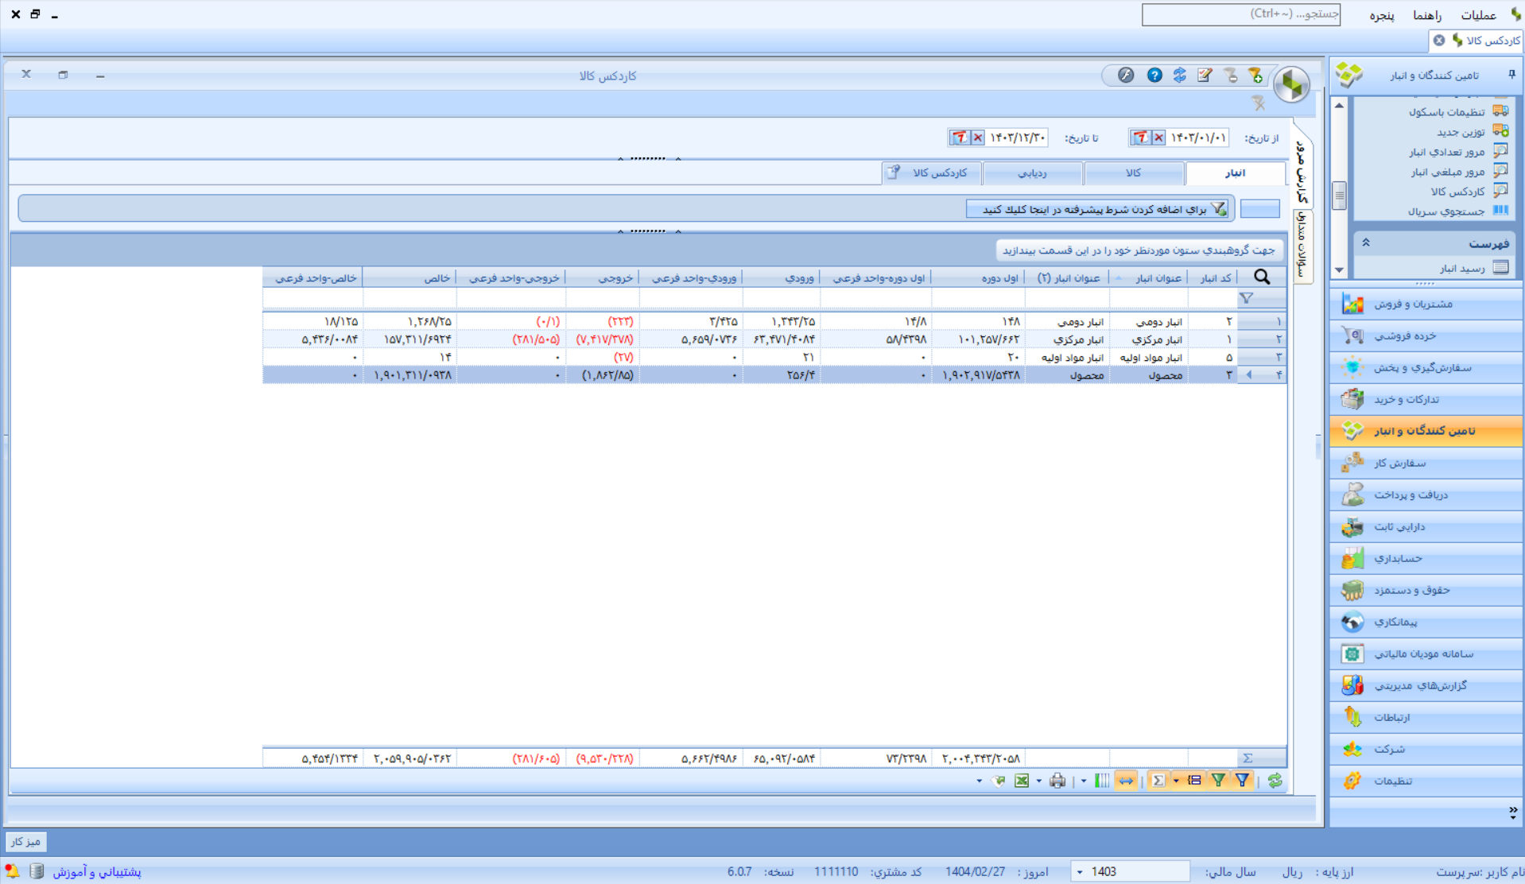Toggle the blue double-arrow column auto-width button

point(1126,781)
